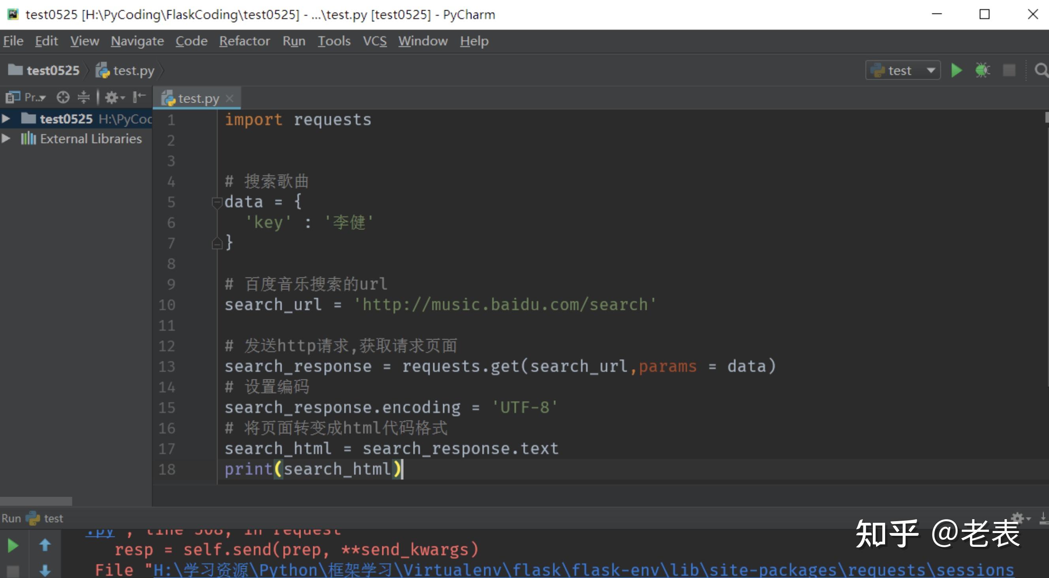The height and width of the screenshot is (578, 1049).
Task: Click External Libraries bars icon
Action: 28,139
